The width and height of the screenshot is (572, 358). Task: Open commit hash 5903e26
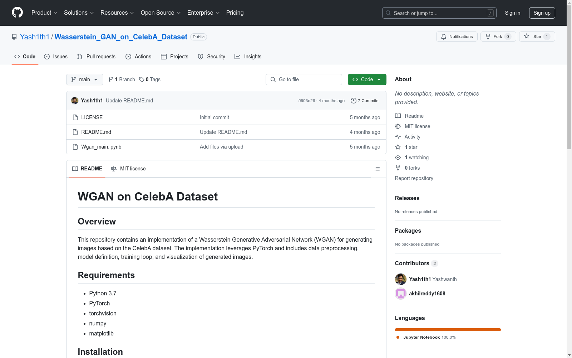click(x=307, y=101)
